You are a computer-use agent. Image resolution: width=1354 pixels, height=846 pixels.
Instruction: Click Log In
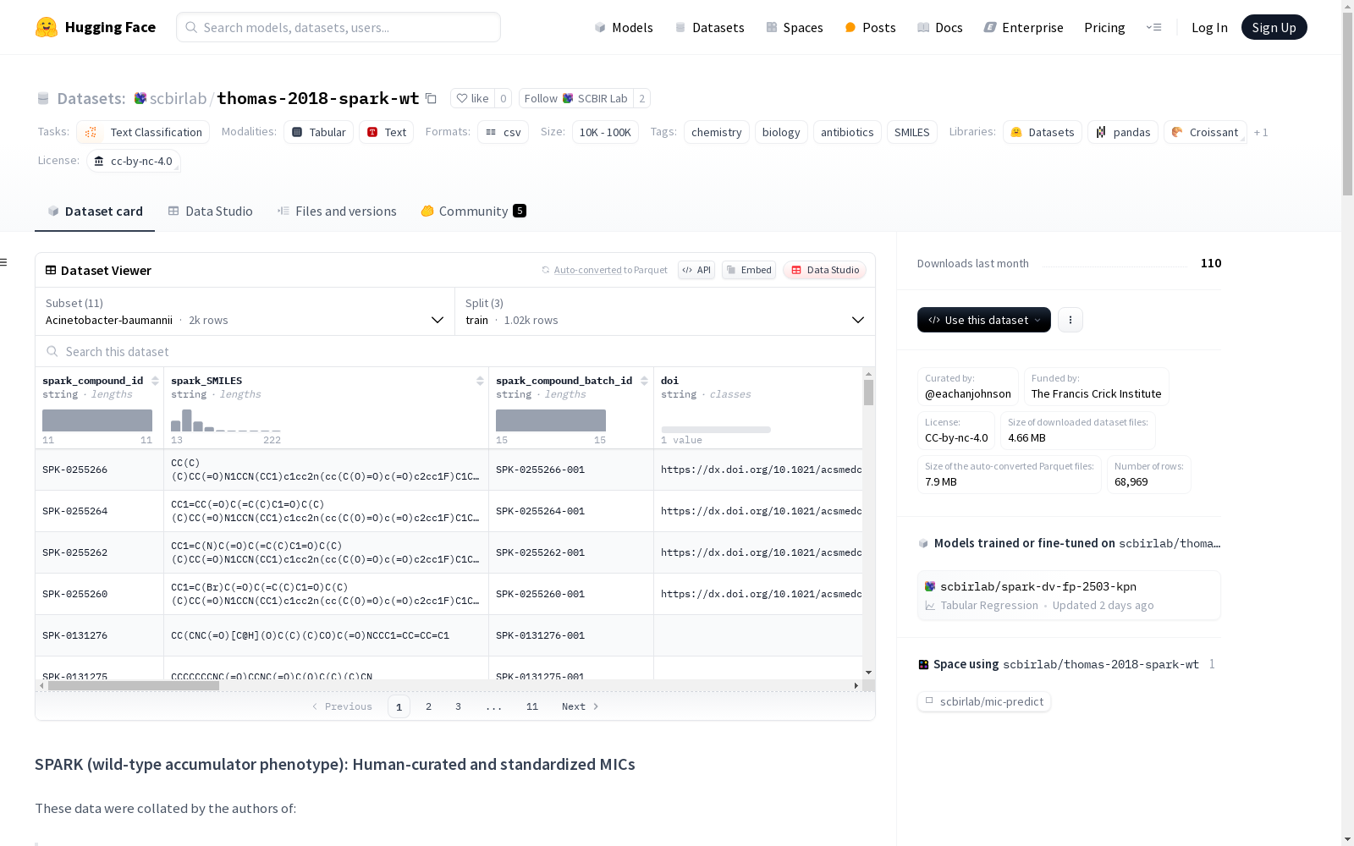pos(1209,27)
